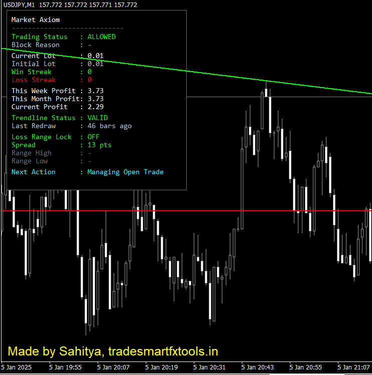The image size is (372, 375).
Task: Select the Market Axiom panel heading
Action: pyautogui.click(x=36, y=20)
